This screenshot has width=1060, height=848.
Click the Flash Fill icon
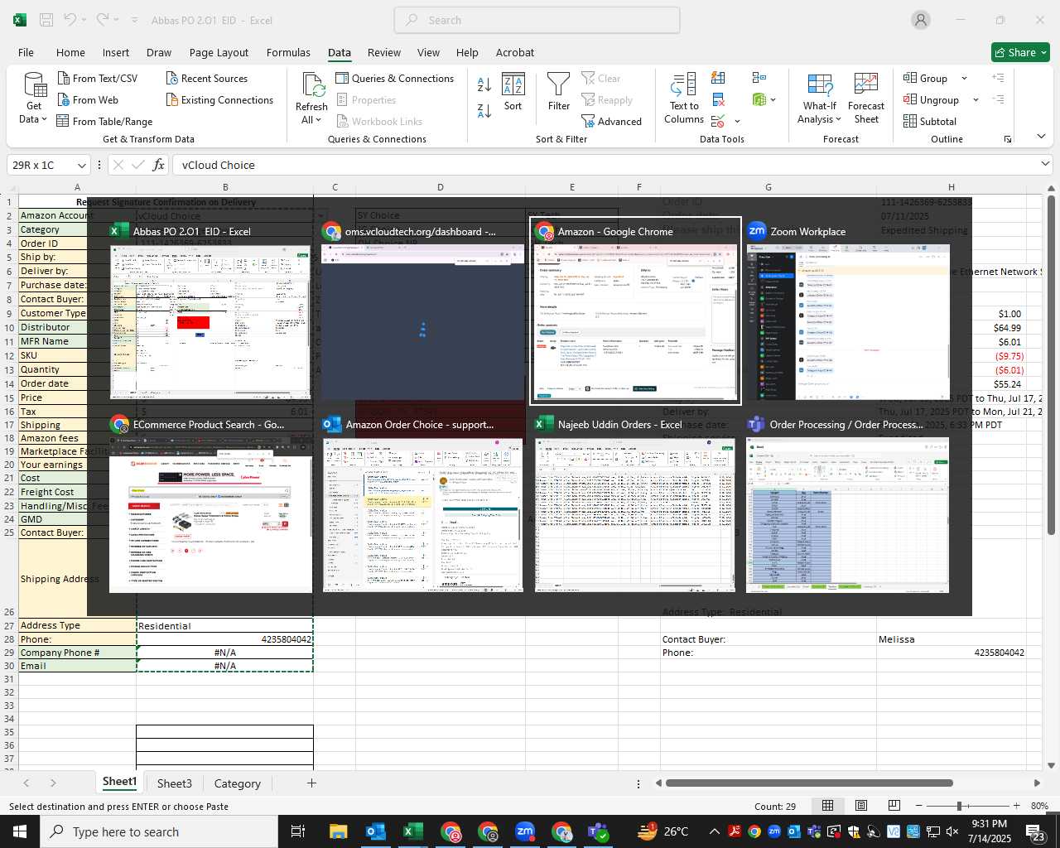click(718, 78)
